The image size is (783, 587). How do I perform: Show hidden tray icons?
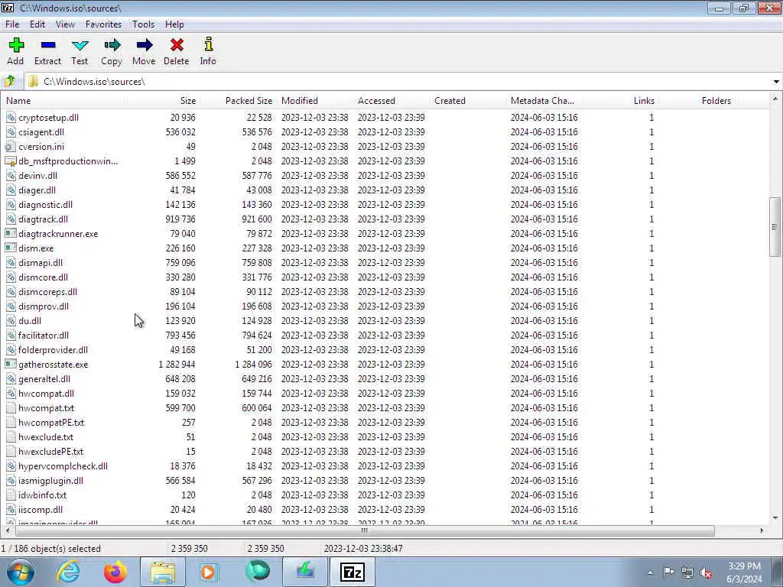coord(650,573)
